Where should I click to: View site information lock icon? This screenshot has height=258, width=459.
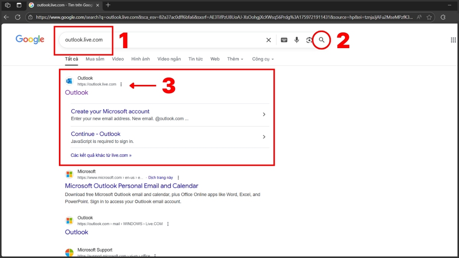(30, 17)
